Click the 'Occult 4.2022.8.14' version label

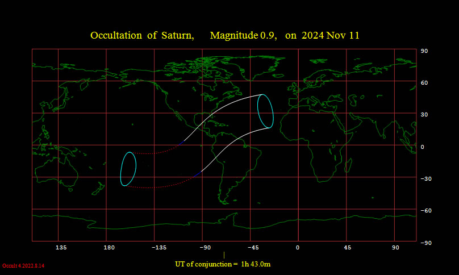23,266
